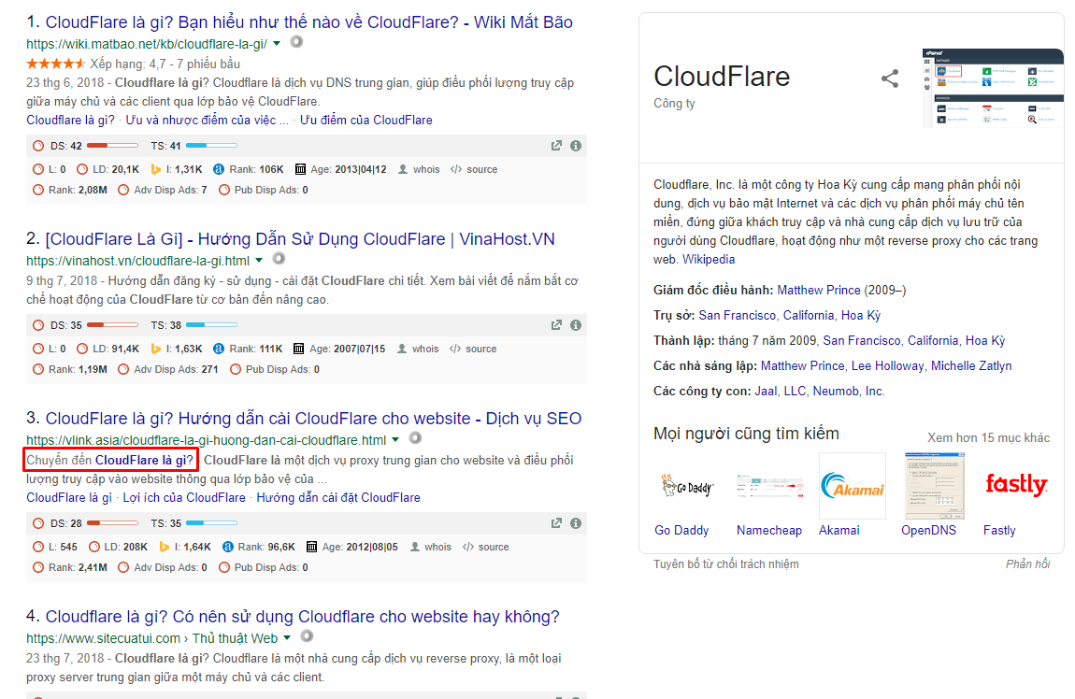Click 'Rank: 2,08M' metric

click(x=70, y=190)
